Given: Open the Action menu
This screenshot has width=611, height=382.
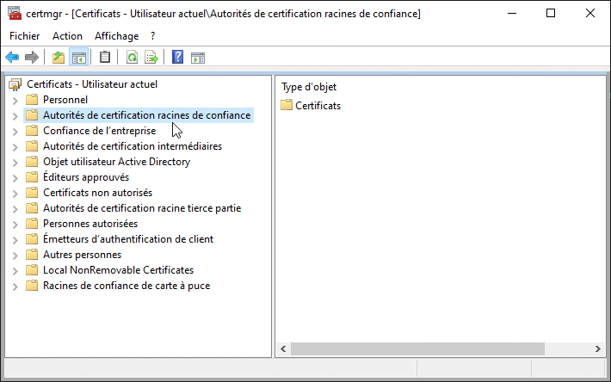Looking at the screenshot, I should (x=67, y=35).
